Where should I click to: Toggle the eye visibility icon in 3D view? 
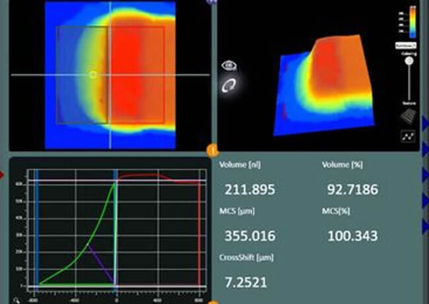click(230, 65)
